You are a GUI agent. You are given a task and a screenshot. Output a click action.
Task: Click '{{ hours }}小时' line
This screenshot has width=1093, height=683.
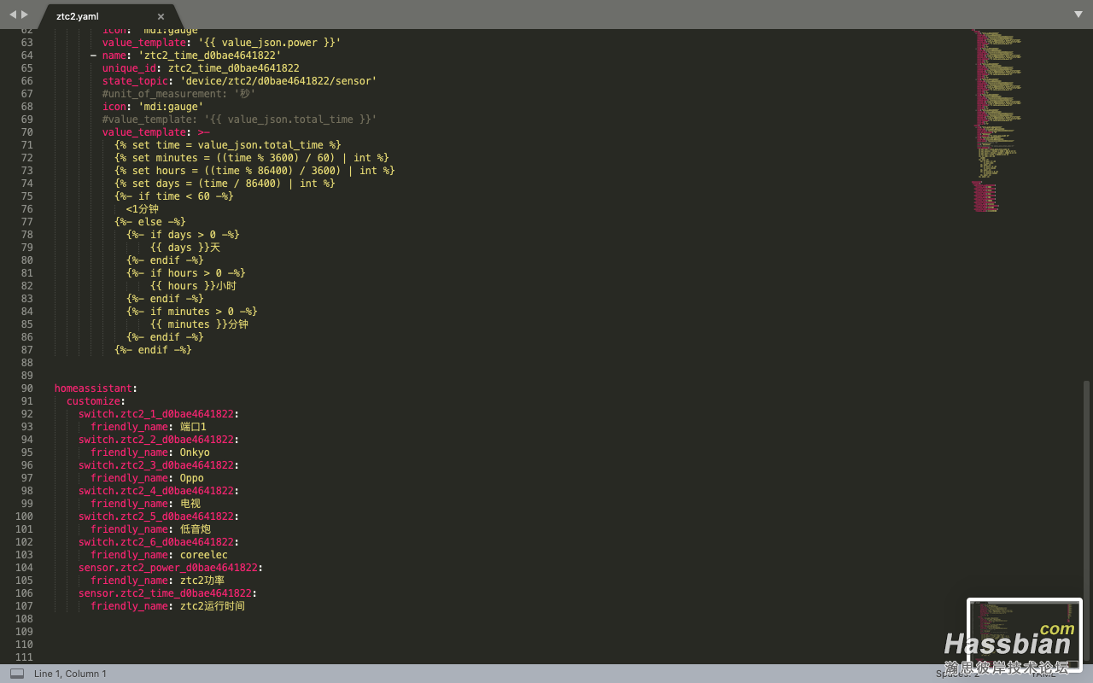tap(194, 286)
